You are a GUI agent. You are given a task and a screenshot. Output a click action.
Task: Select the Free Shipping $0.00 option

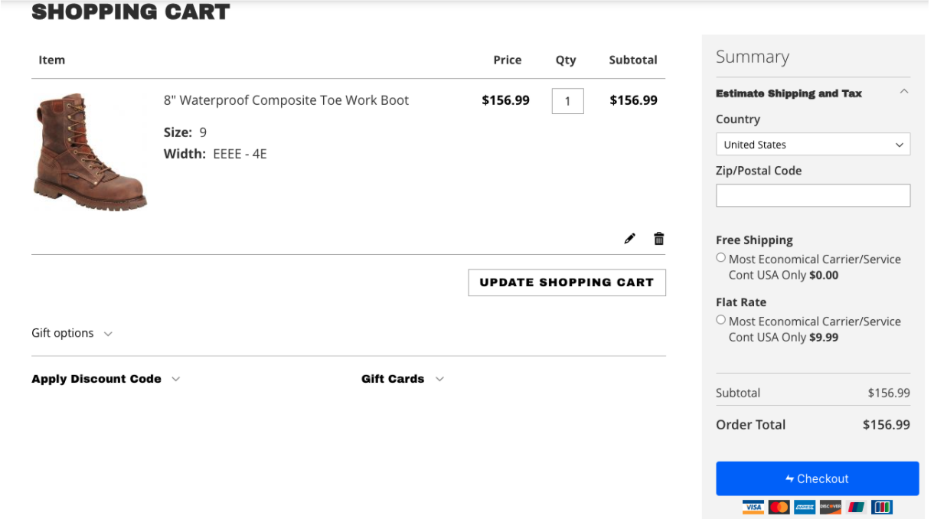click(720, 258)
